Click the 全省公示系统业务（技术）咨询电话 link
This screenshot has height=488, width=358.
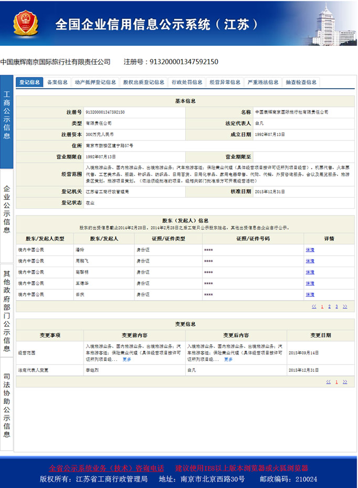point(106,469)
